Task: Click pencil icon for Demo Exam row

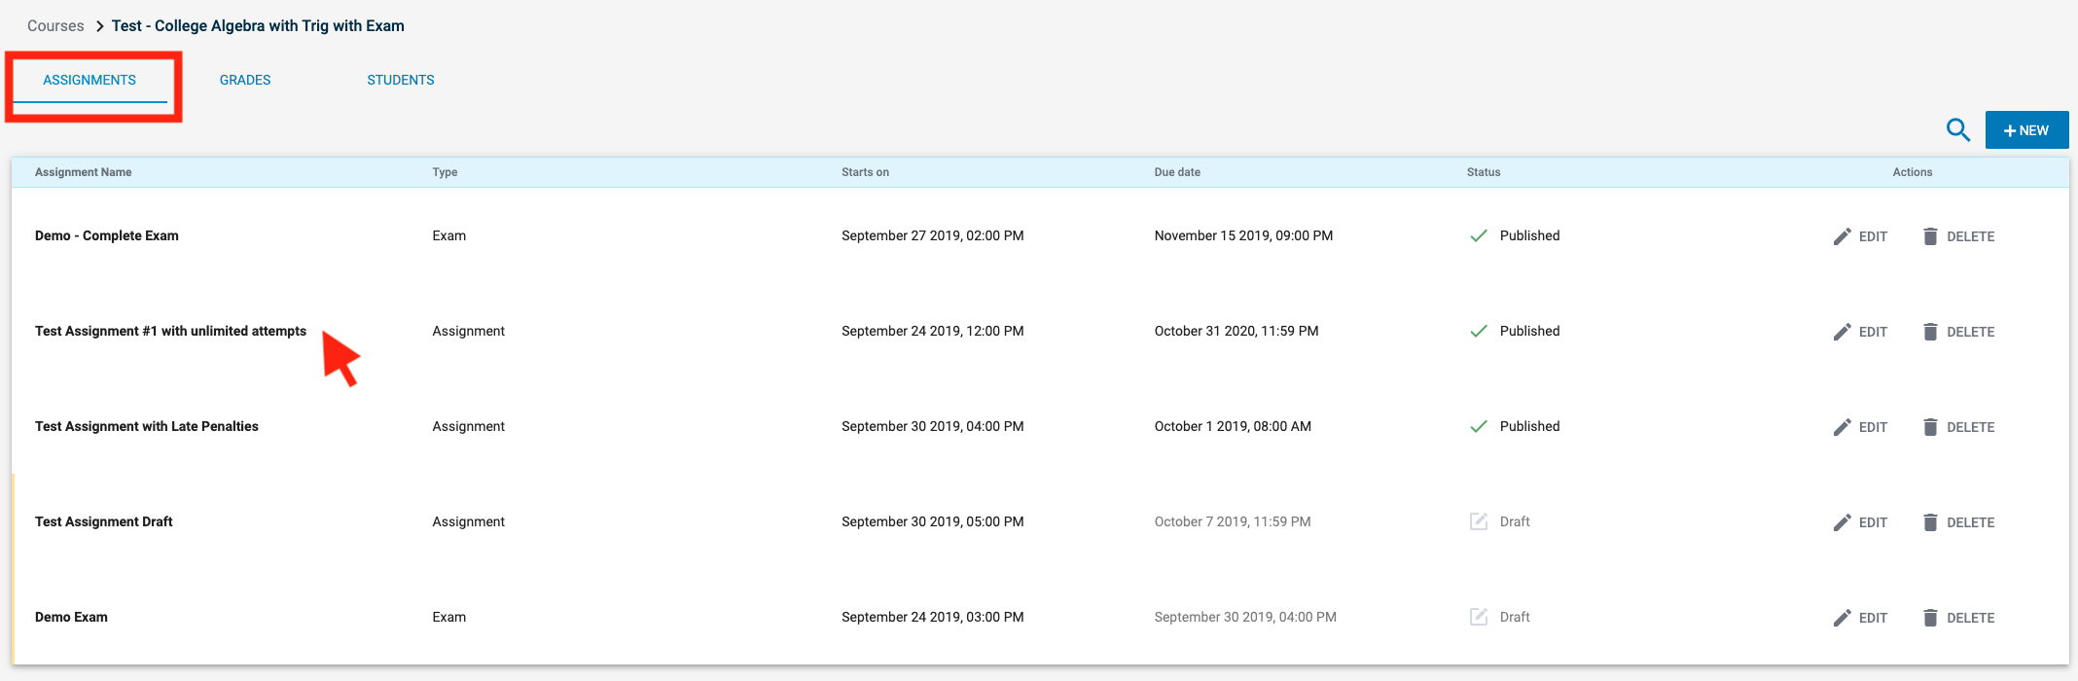Action: pos(1842,618)
